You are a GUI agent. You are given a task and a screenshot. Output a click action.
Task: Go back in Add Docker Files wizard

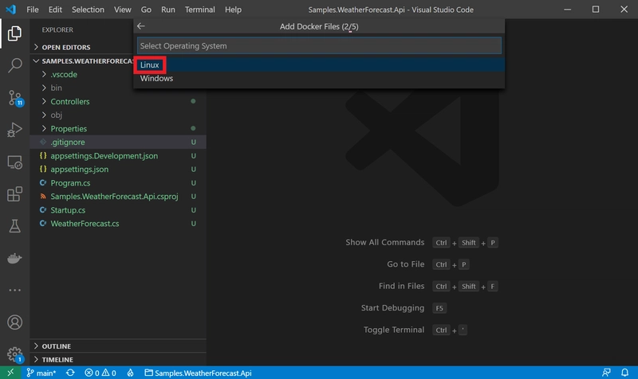pyautogui.click(x=141, y=26)
